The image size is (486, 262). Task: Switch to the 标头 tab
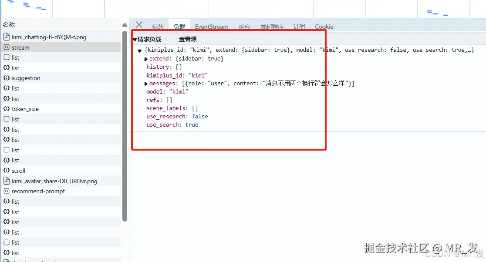tap(158, 27)
